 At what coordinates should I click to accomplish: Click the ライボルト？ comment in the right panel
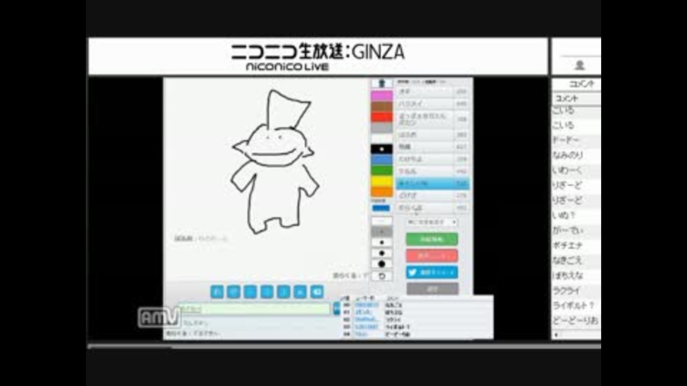click(x=573, y=305)
